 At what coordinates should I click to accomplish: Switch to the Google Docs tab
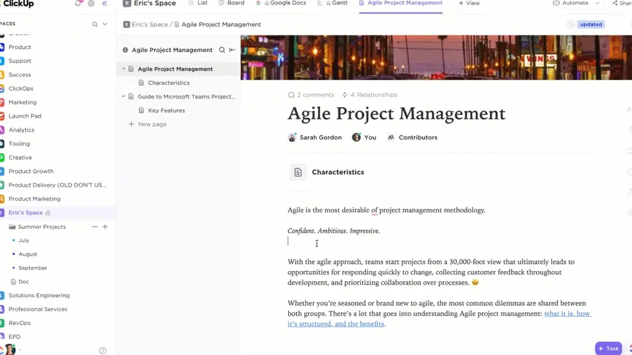pos(281,3)
